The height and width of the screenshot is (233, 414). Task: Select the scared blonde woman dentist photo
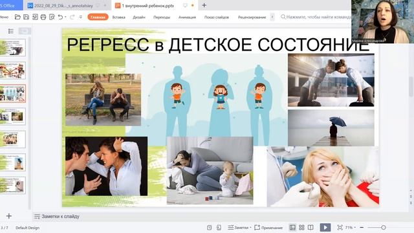click(323, 177)
